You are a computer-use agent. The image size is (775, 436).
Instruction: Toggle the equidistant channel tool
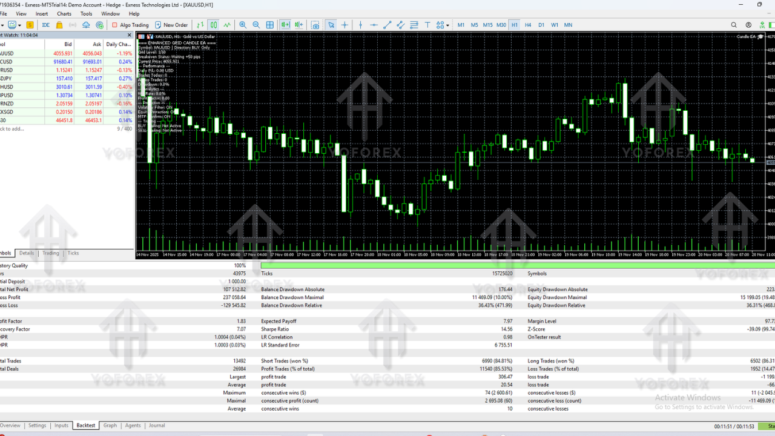400,25
